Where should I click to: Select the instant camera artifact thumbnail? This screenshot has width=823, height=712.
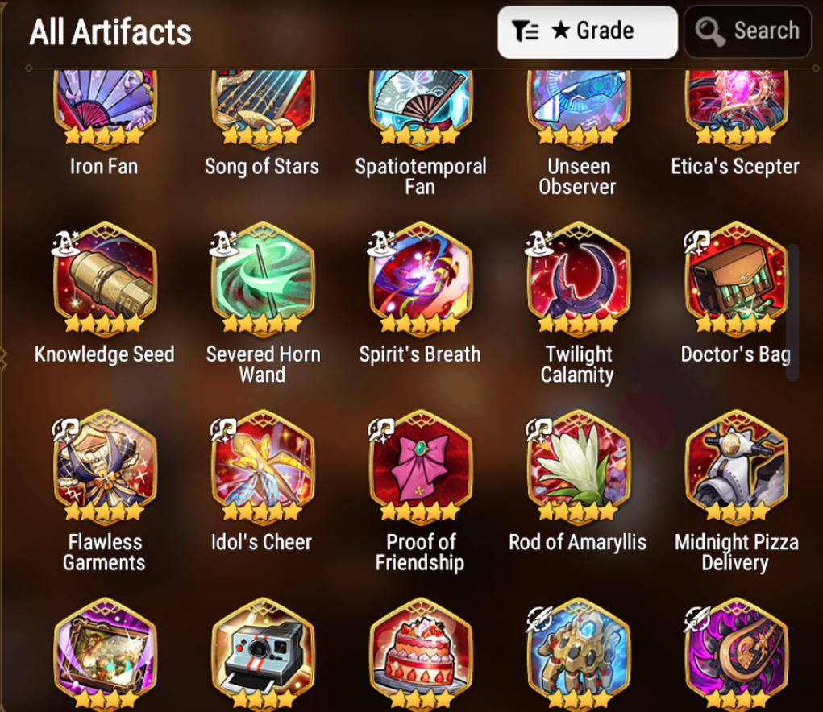263,654
